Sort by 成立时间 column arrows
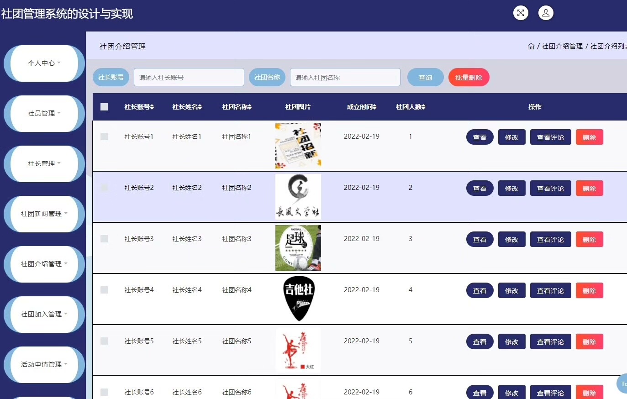Viewport: 627px width, 399px height. pyautogui.click(x=374, y=107)
